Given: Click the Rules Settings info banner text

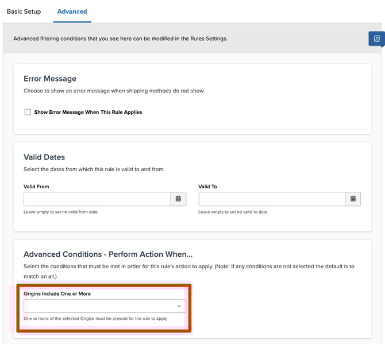Looking at the screenshot, I should click(120, 38).
